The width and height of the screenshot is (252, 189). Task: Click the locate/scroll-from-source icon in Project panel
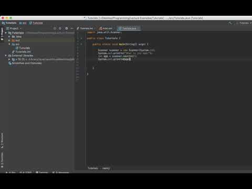pyautogui.click(x=55, y=28)
